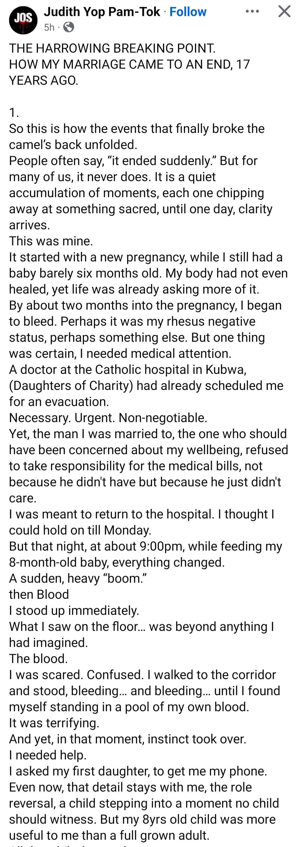Click the 5h post timestamp

tap(49, 27)
